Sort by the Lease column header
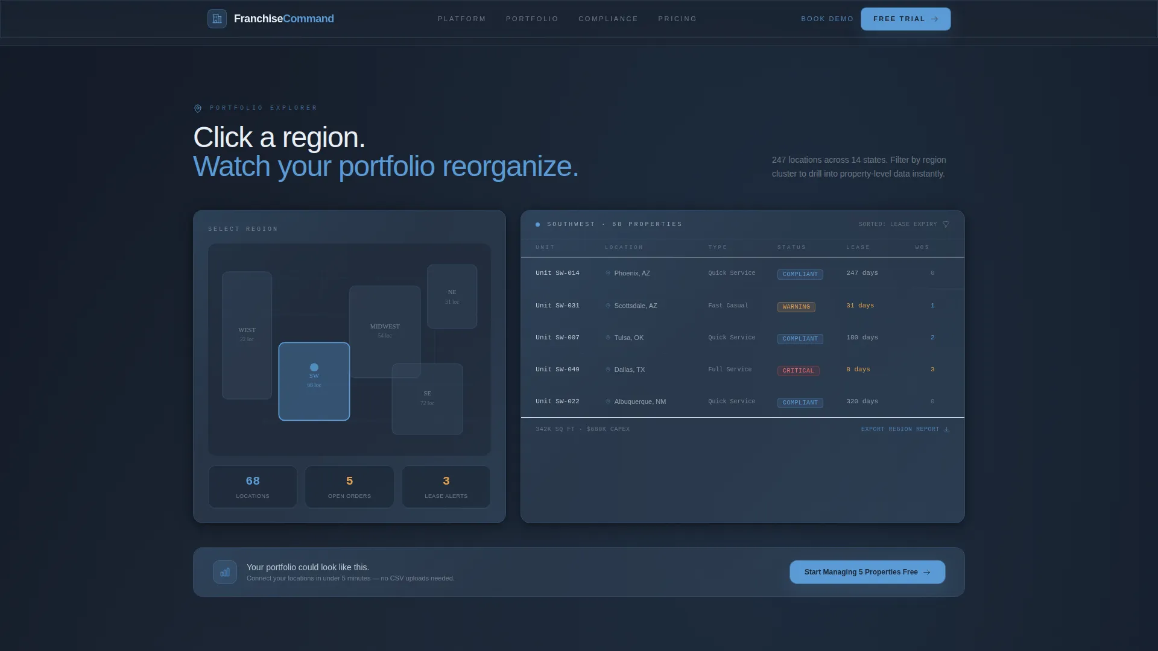Viewport: 1158px width, 651px height. (x=858, y=247)
